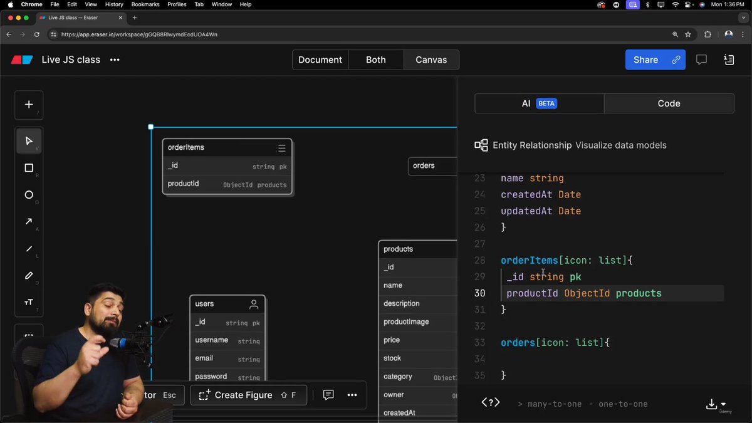Click the description row in products entity

(x=418, y=303)
